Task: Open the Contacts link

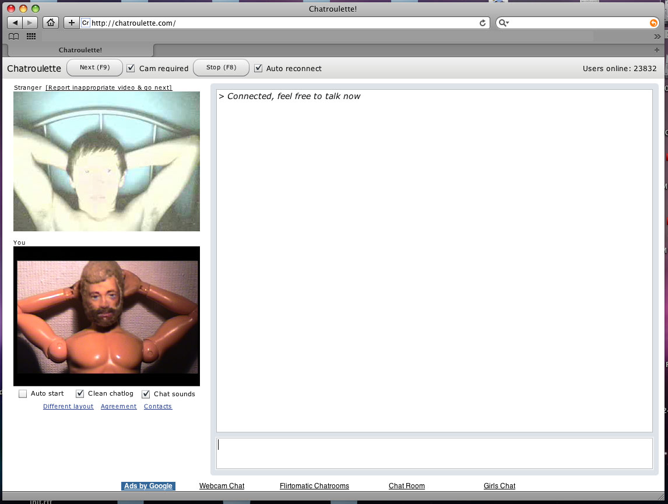Action: (x=158, y=407)
